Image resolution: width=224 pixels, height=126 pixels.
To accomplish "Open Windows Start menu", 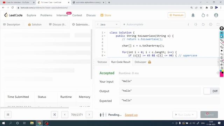I will (x=3, y=123).
